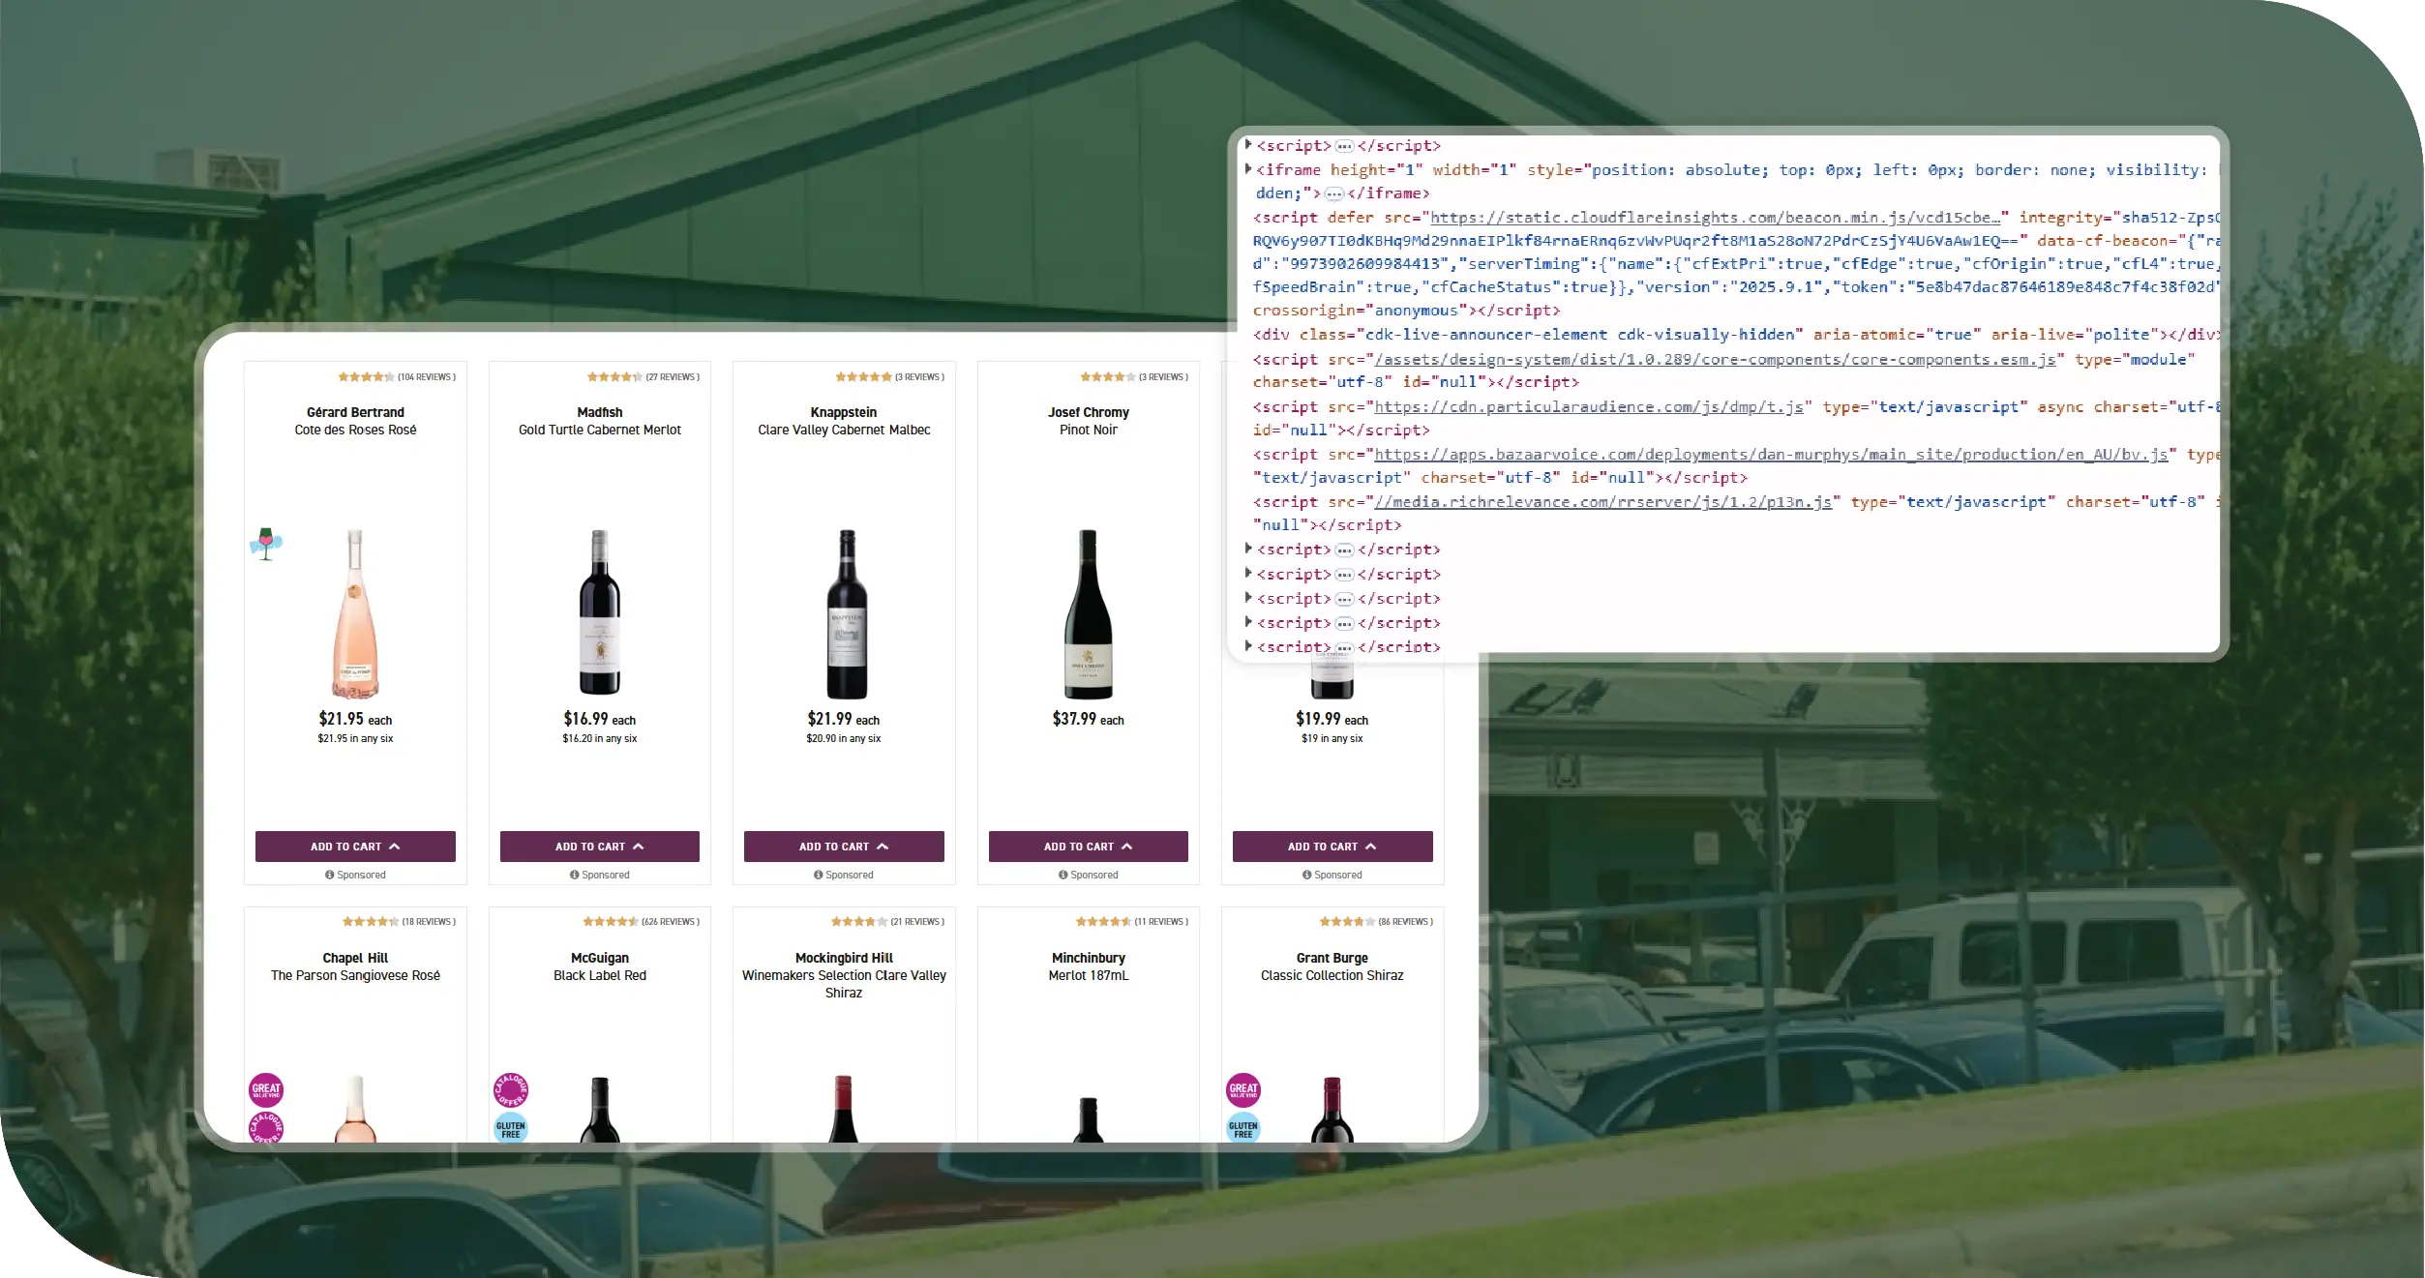This screenshot has width=2425, height=1278.
Task: Open the 104 reviews for Gérard Bertrand
Action: 426,377
